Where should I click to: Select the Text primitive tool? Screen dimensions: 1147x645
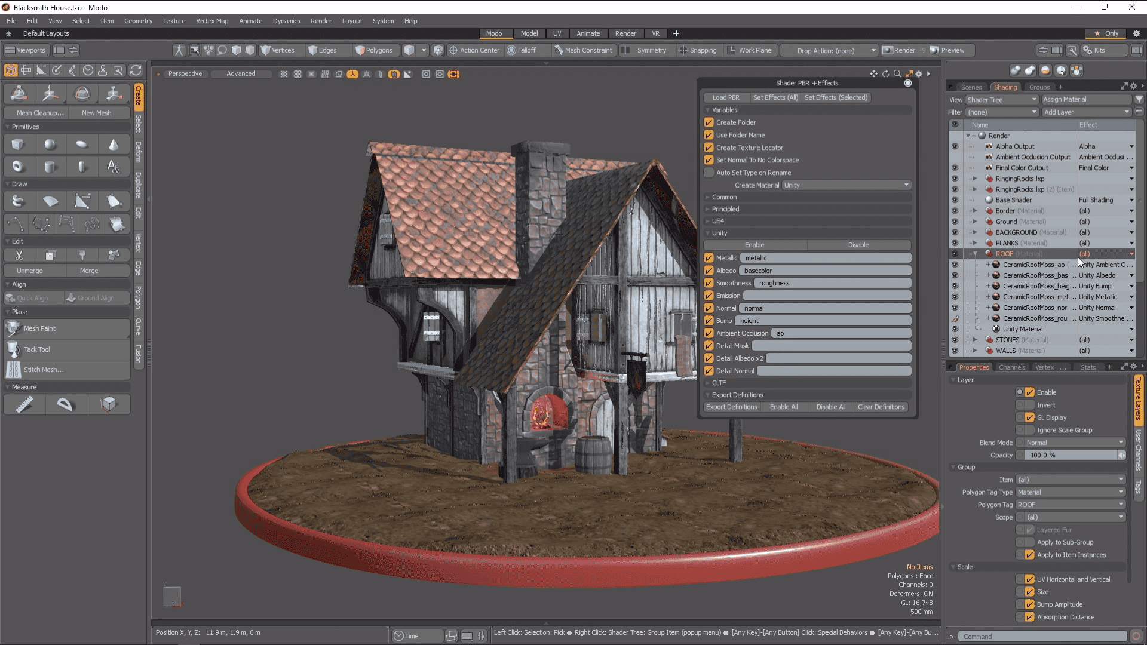tap(114, 167)
